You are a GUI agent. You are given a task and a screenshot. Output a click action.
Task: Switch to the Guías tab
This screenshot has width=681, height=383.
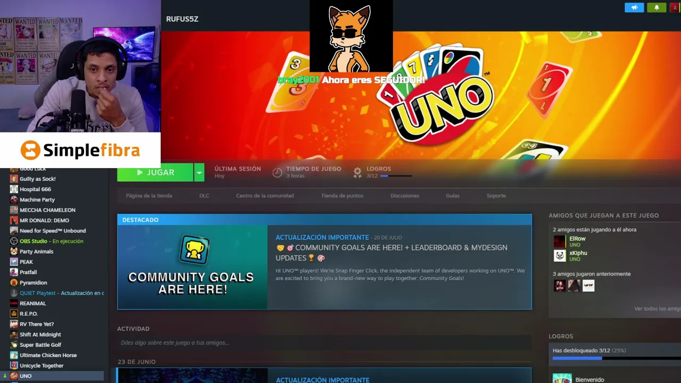point(453,196)
